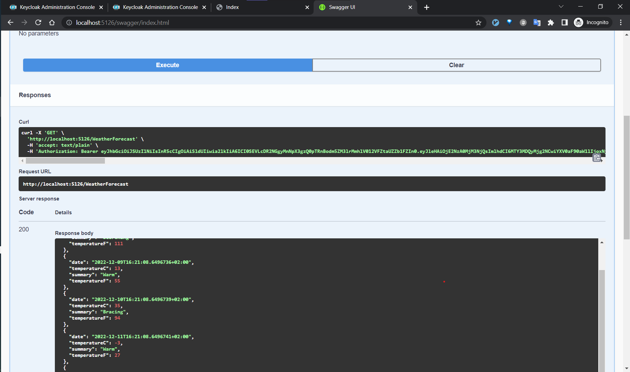Click temperatureF value 111
Screen dimensions: 630x372
pos(119,244)
